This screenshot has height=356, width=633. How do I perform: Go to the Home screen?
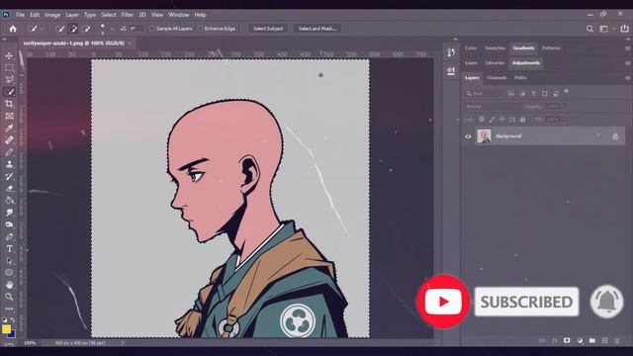[x=13, y=29]
